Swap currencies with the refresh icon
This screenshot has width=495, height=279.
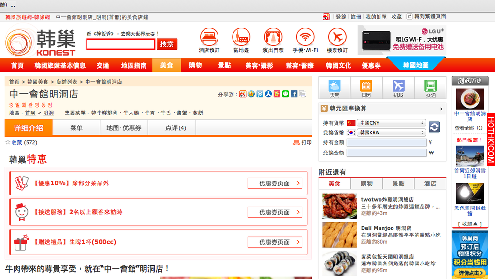tap(435, 127)
